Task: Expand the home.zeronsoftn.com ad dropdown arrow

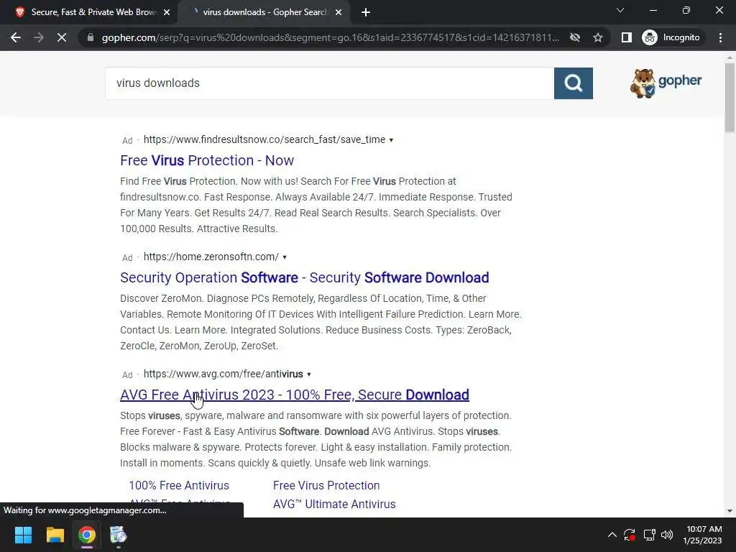Action: pos(285,257)
